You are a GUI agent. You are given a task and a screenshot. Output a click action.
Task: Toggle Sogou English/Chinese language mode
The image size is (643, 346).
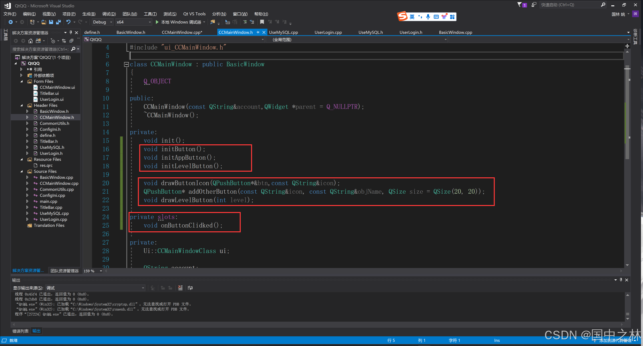(412, 17)
